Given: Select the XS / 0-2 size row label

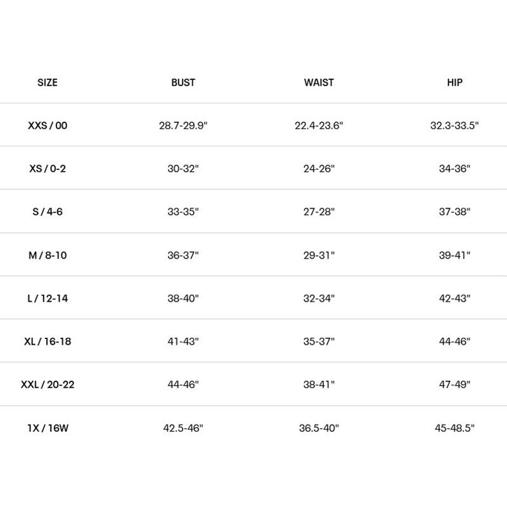Looking at the screenshot, I should (48, 169).
